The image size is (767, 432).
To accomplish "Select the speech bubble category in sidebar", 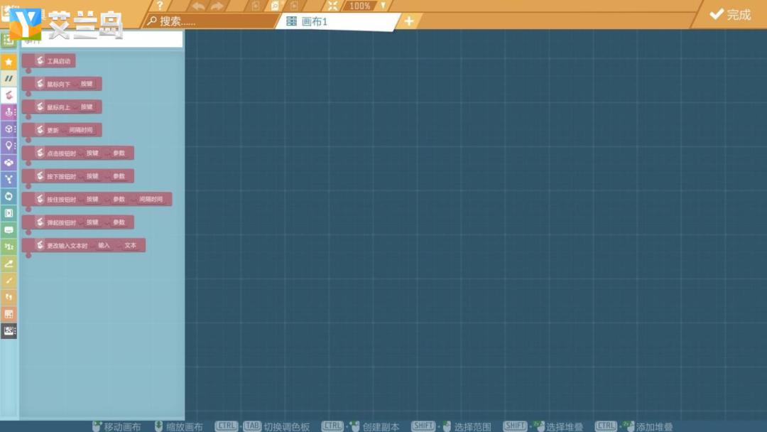I will tap(9, 230).
